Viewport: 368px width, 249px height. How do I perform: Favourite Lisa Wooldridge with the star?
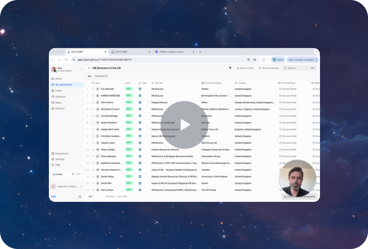[93, 116]
